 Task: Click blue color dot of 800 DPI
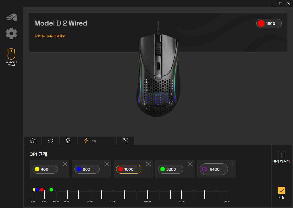coord(79,169)
